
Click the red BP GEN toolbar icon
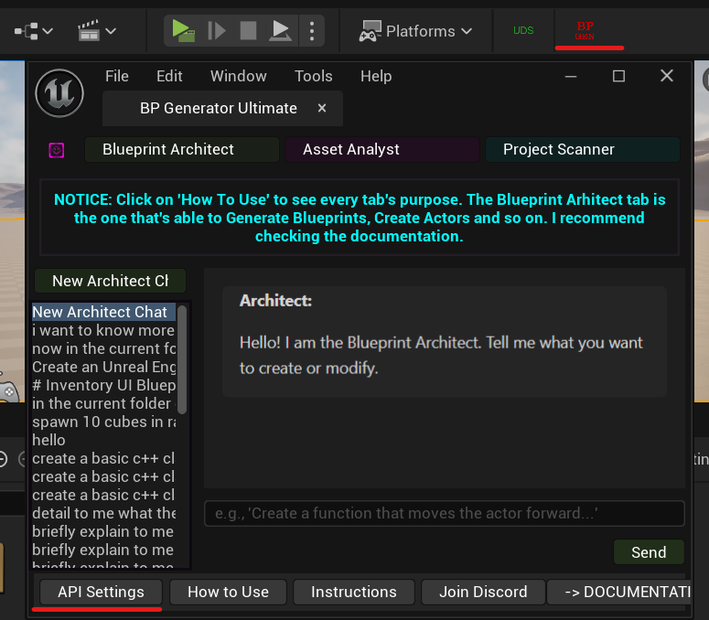click(x=585, y=30)
